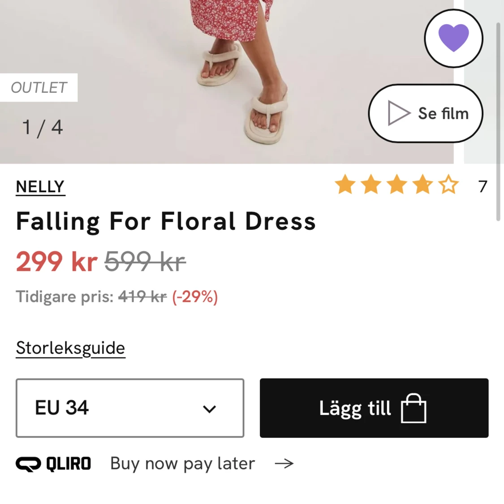This screenshot has height=504, width=504.
Task: Toggle the second gold star
Action: pyautogui.click(x=371, y=184)
